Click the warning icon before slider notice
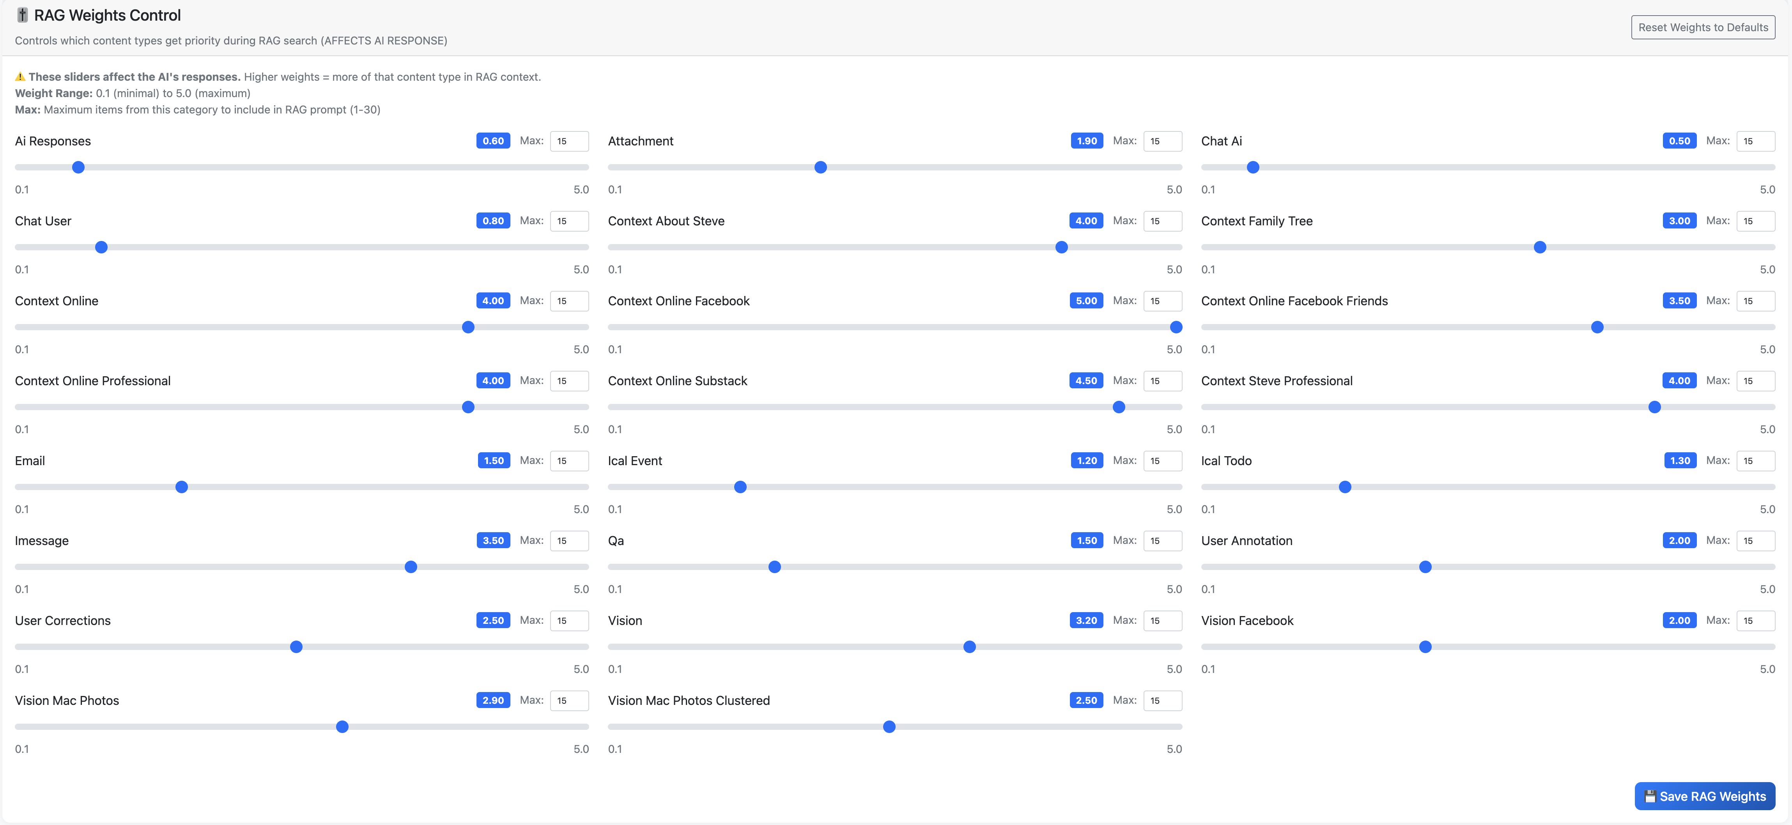The height and width of the screenshot is (825, 1792). click(20, 77)
